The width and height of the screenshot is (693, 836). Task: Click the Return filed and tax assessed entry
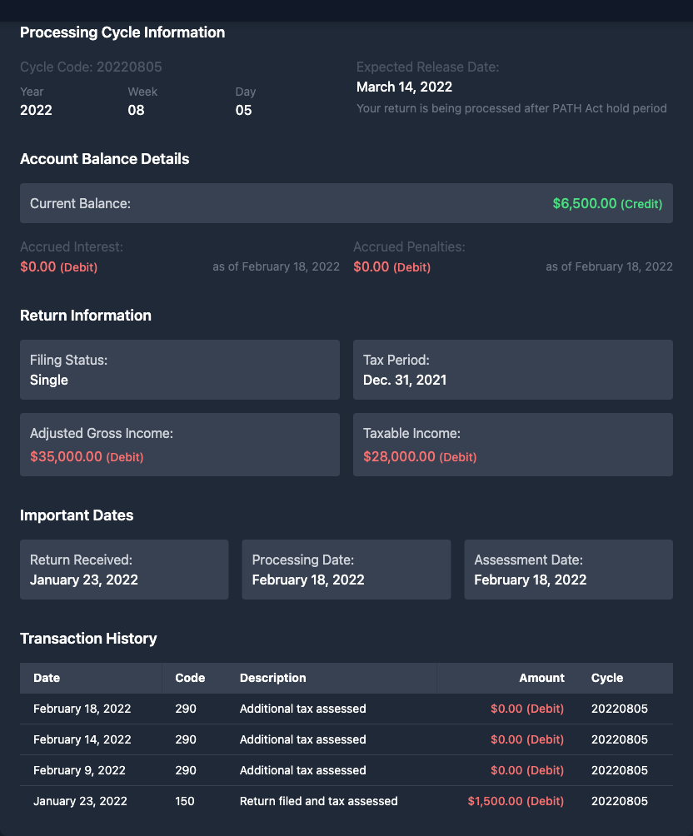pyautogui.click(x=318, y=801)
